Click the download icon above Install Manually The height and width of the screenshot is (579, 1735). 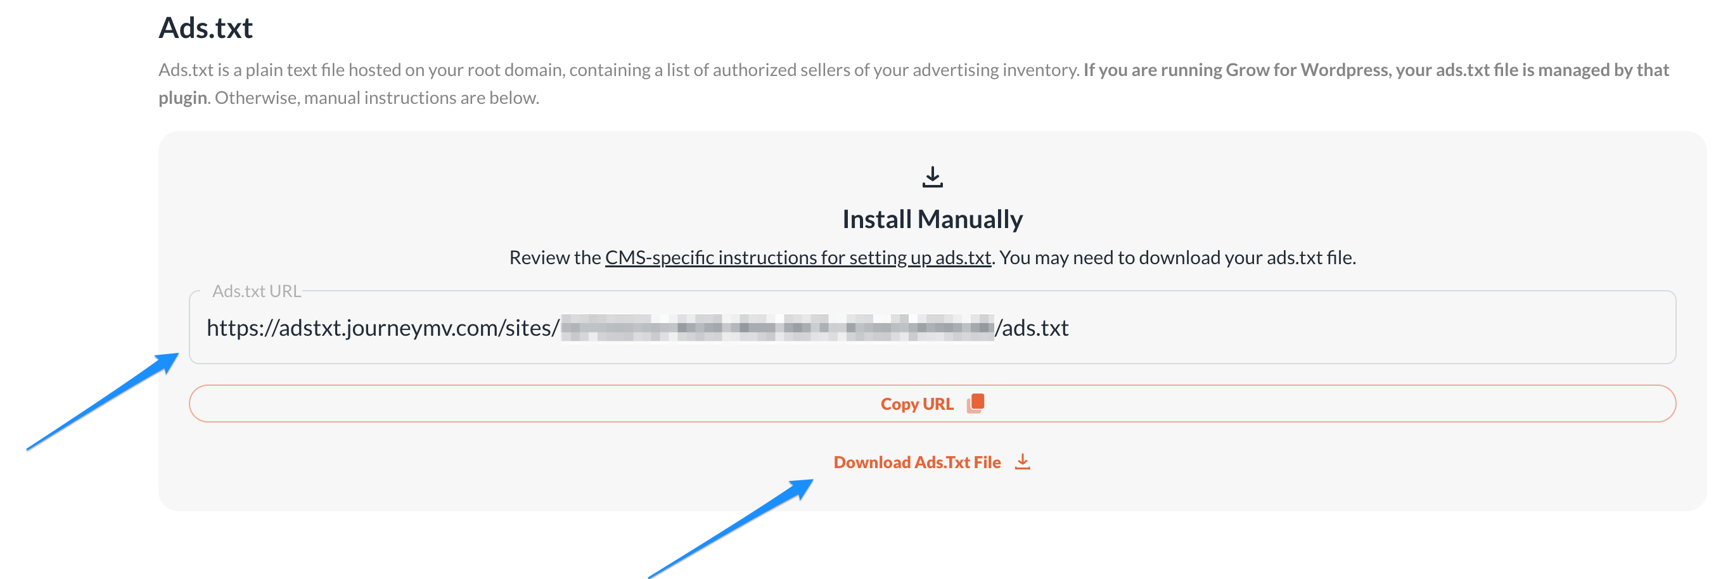pyautogui.click(x=932, y=177)
